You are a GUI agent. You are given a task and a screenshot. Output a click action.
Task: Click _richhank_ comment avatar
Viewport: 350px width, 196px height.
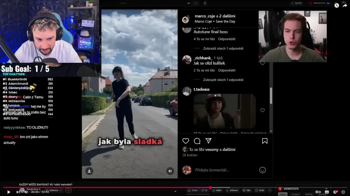(x=187, y=60)
